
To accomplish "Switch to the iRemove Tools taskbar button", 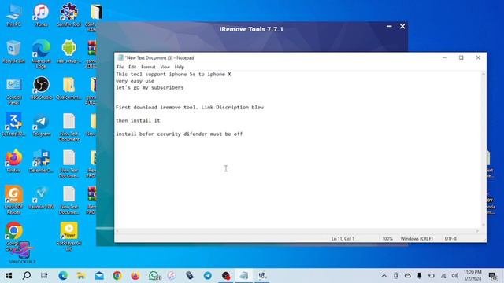I will pos(262,276).
